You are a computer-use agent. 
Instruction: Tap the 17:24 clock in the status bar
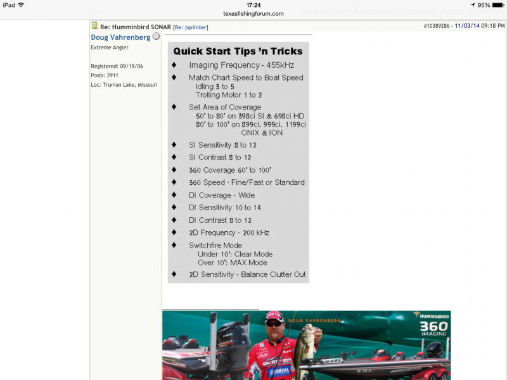pos(253,5)
